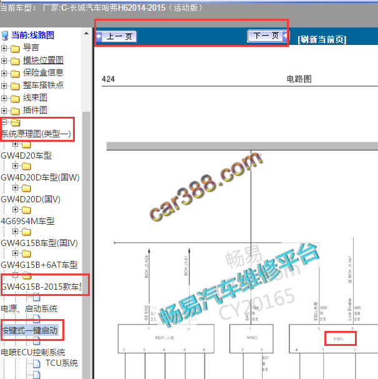Click the tree panel vertical scrollbar thumb
378x379 pixels.
86,245
